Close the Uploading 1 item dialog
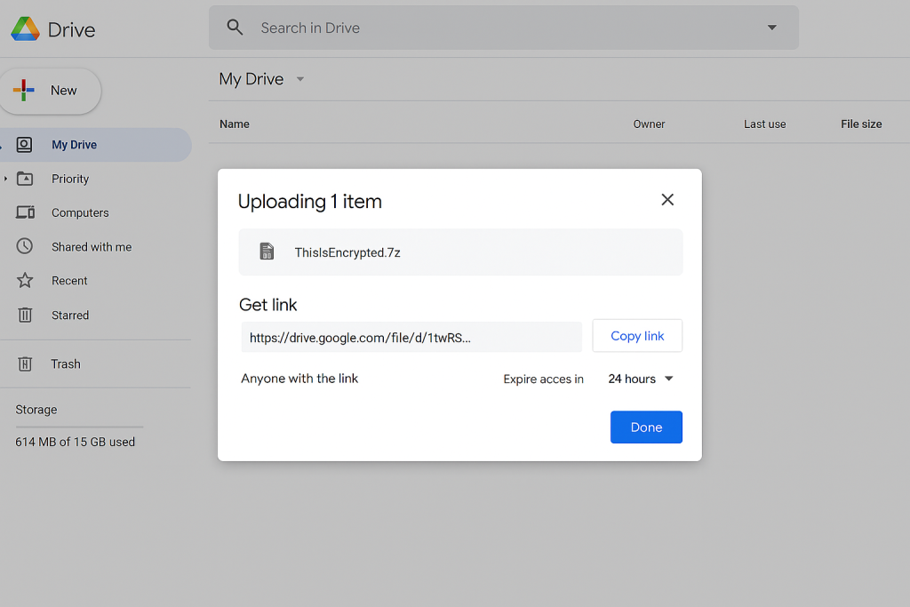Screen dimensions: 910x607 (667, 200)
